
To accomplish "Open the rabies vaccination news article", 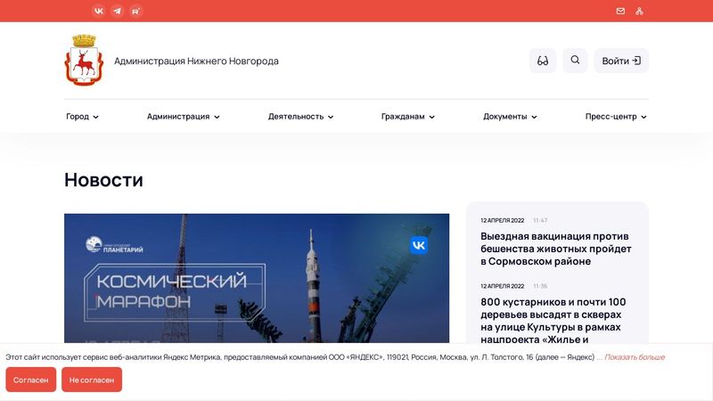I will (x=555, y=249).
